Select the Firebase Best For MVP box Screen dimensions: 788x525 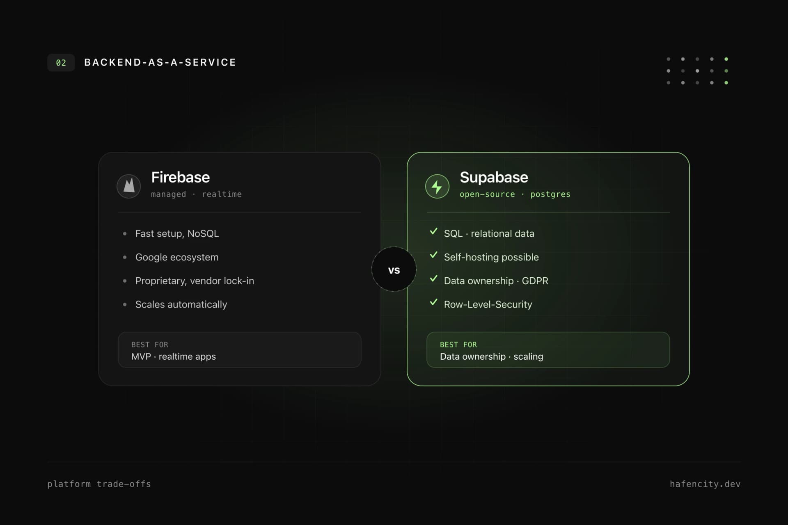[240, 350]
